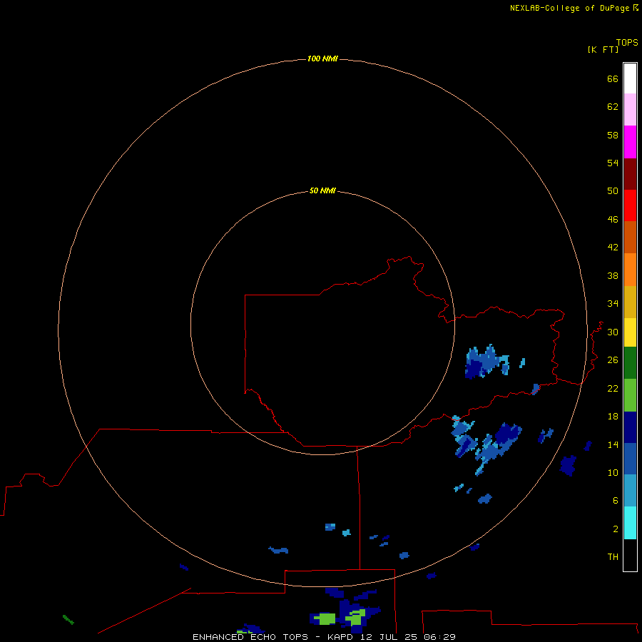Select the white legend color block
Viewport: 642px width, 642px height.
pos(630,78)
